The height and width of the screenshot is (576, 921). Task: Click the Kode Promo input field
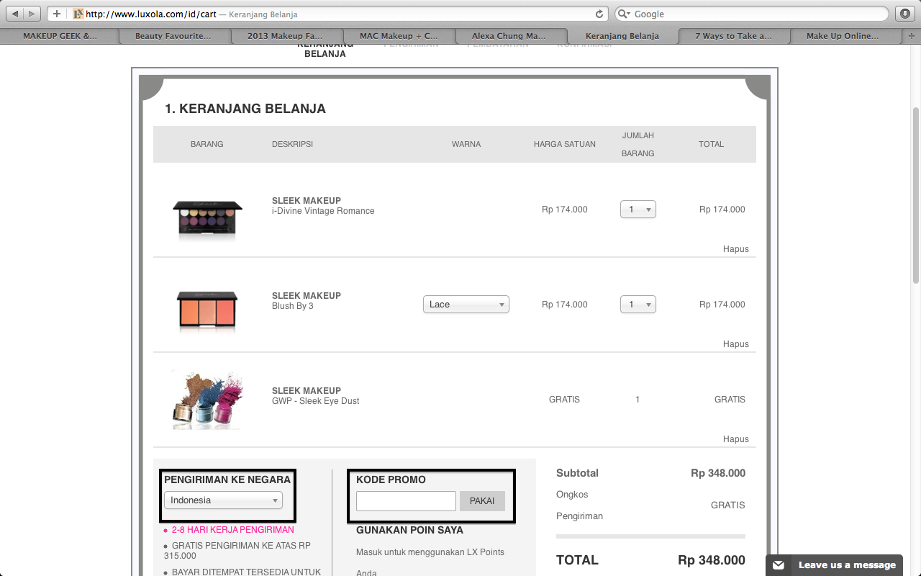click(x=406, y=501)
